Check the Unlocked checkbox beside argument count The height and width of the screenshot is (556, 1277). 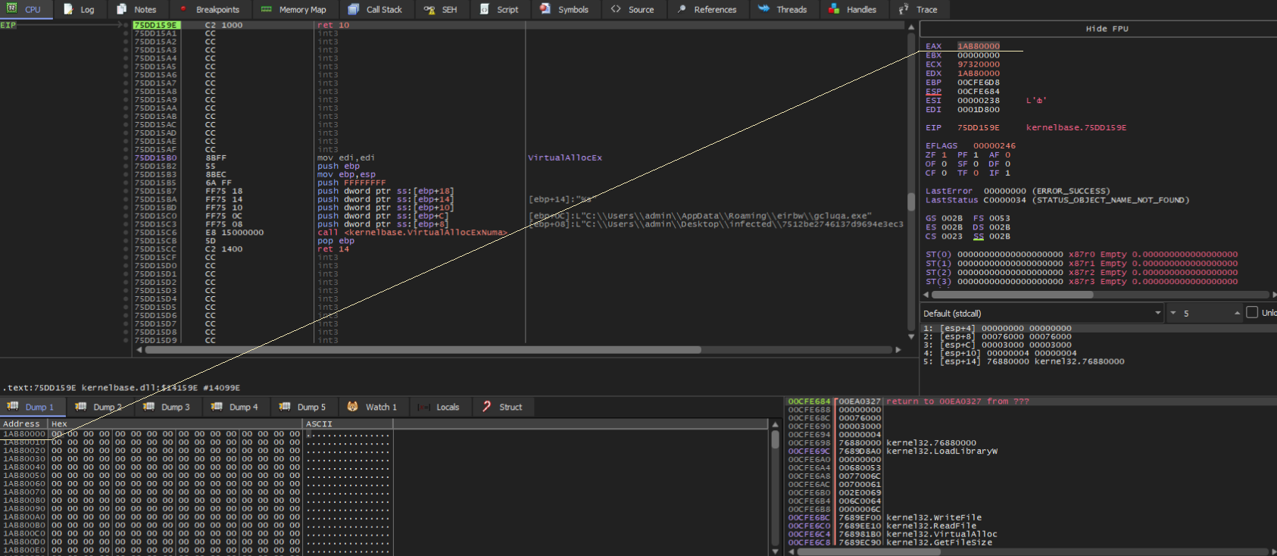(1252, 312)
